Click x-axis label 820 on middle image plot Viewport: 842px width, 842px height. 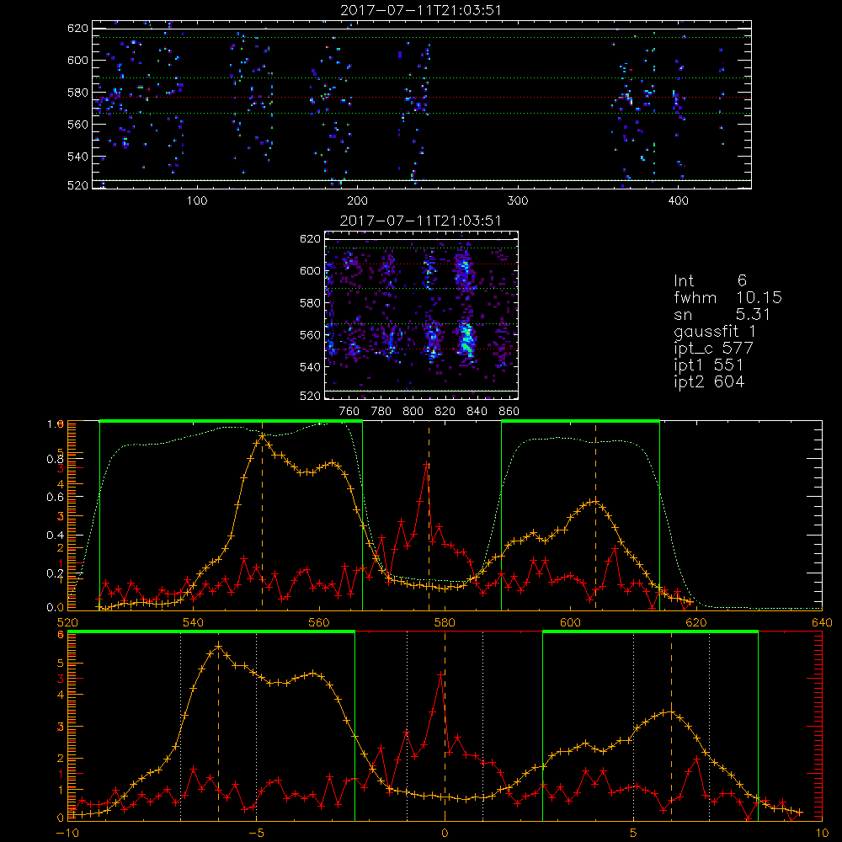tap(445, 412)
